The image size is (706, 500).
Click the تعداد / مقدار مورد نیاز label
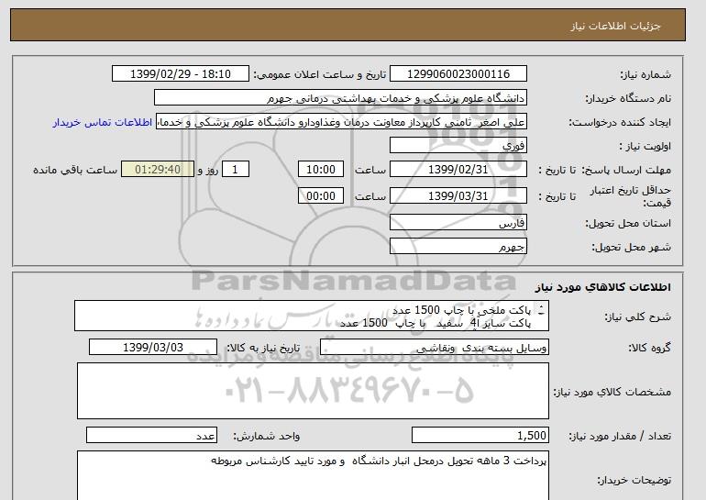[x=620, y=436]
